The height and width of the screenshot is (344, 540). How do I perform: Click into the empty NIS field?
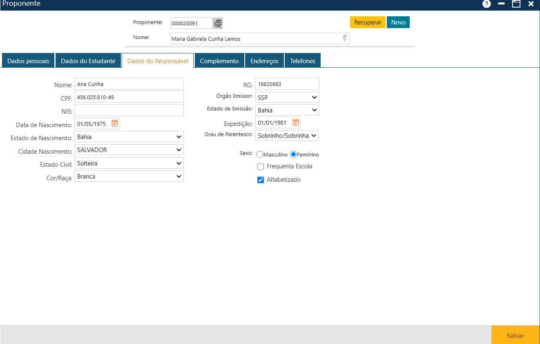(x=129, y=110)
